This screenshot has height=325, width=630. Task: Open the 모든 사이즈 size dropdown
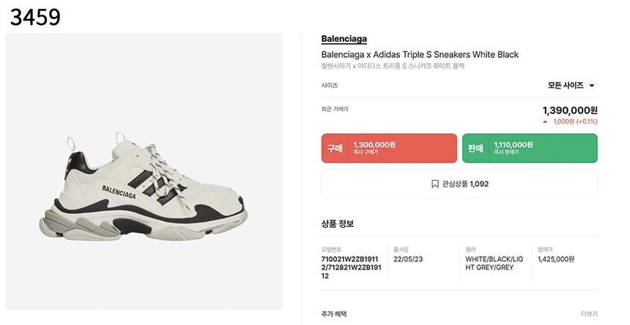click(571, 86)
